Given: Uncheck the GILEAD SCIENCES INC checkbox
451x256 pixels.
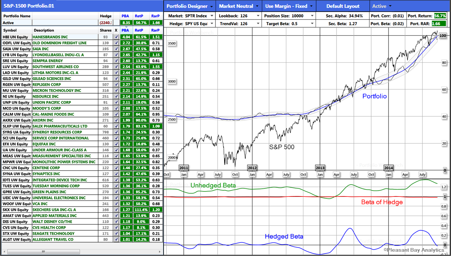Looking at the screenshot, I should (x=116, y=79).
